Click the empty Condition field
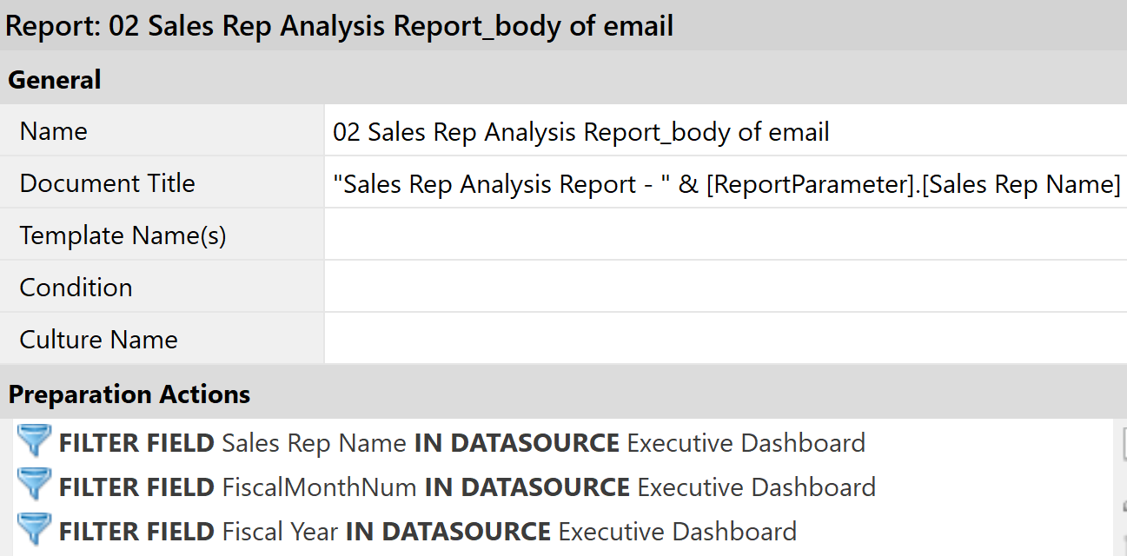The image size is (1127, 556). coord(725,288)
